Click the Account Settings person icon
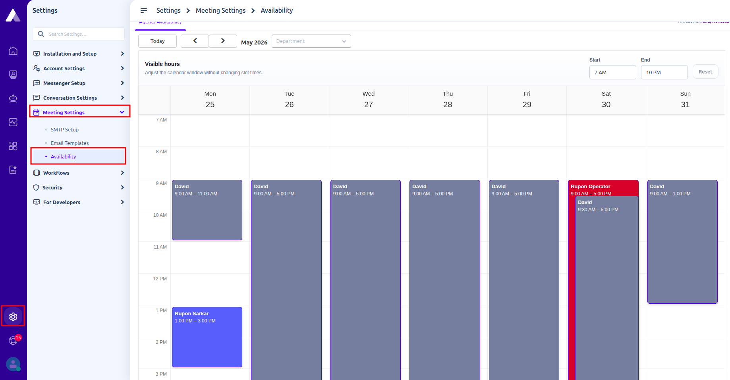 pyautogui.click(x=37, y=68)
